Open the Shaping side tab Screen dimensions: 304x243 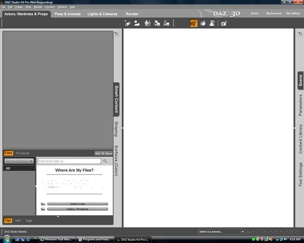click(117, 129)
